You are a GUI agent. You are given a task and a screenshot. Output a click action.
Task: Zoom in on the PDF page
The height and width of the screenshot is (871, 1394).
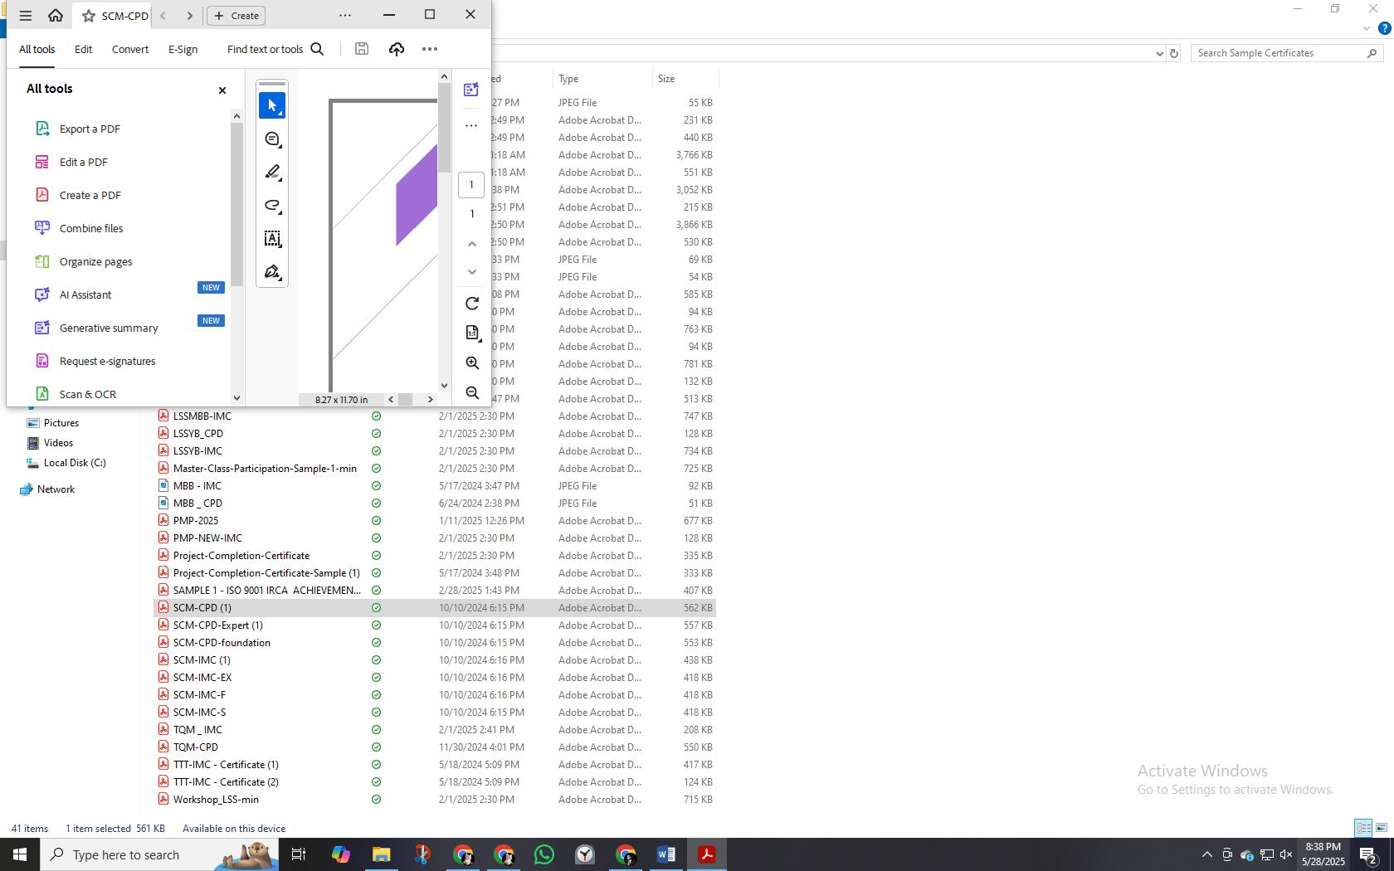(x=472, y=363)
